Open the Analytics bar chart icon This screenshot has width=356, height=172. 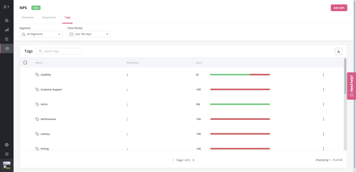[x=7, y=30]
